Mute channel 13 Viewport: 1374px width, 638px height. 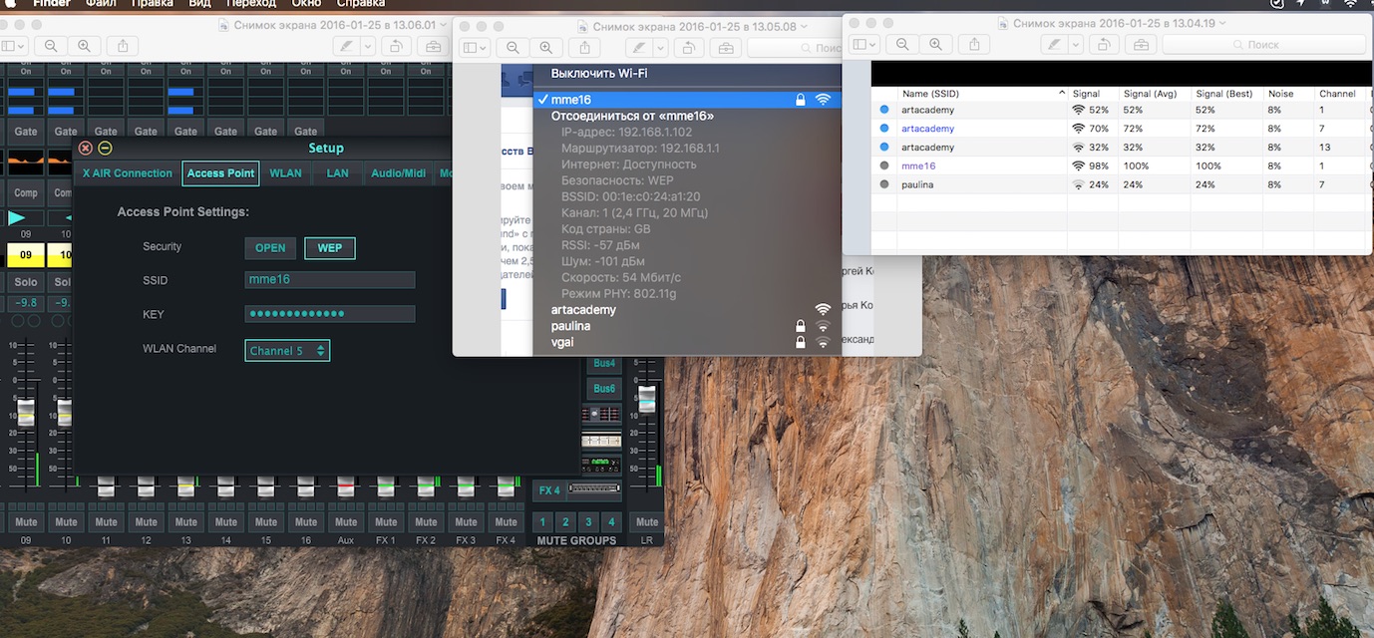pos(185,521)
